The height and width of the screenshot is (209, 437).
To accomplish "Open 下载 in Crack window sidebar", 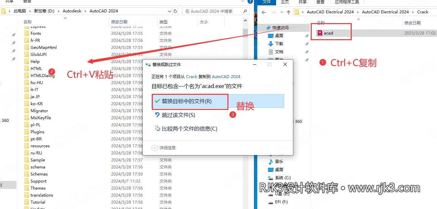I will 279,44.
